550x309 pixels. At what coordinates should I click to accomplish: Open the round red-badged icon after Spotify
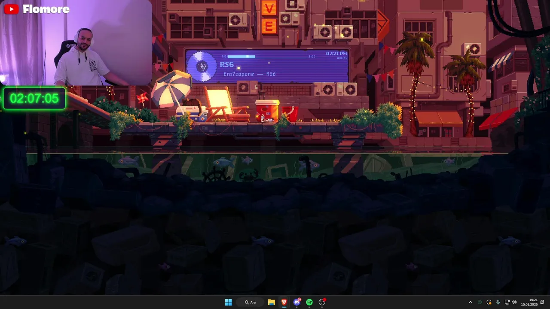pos(322,302)
